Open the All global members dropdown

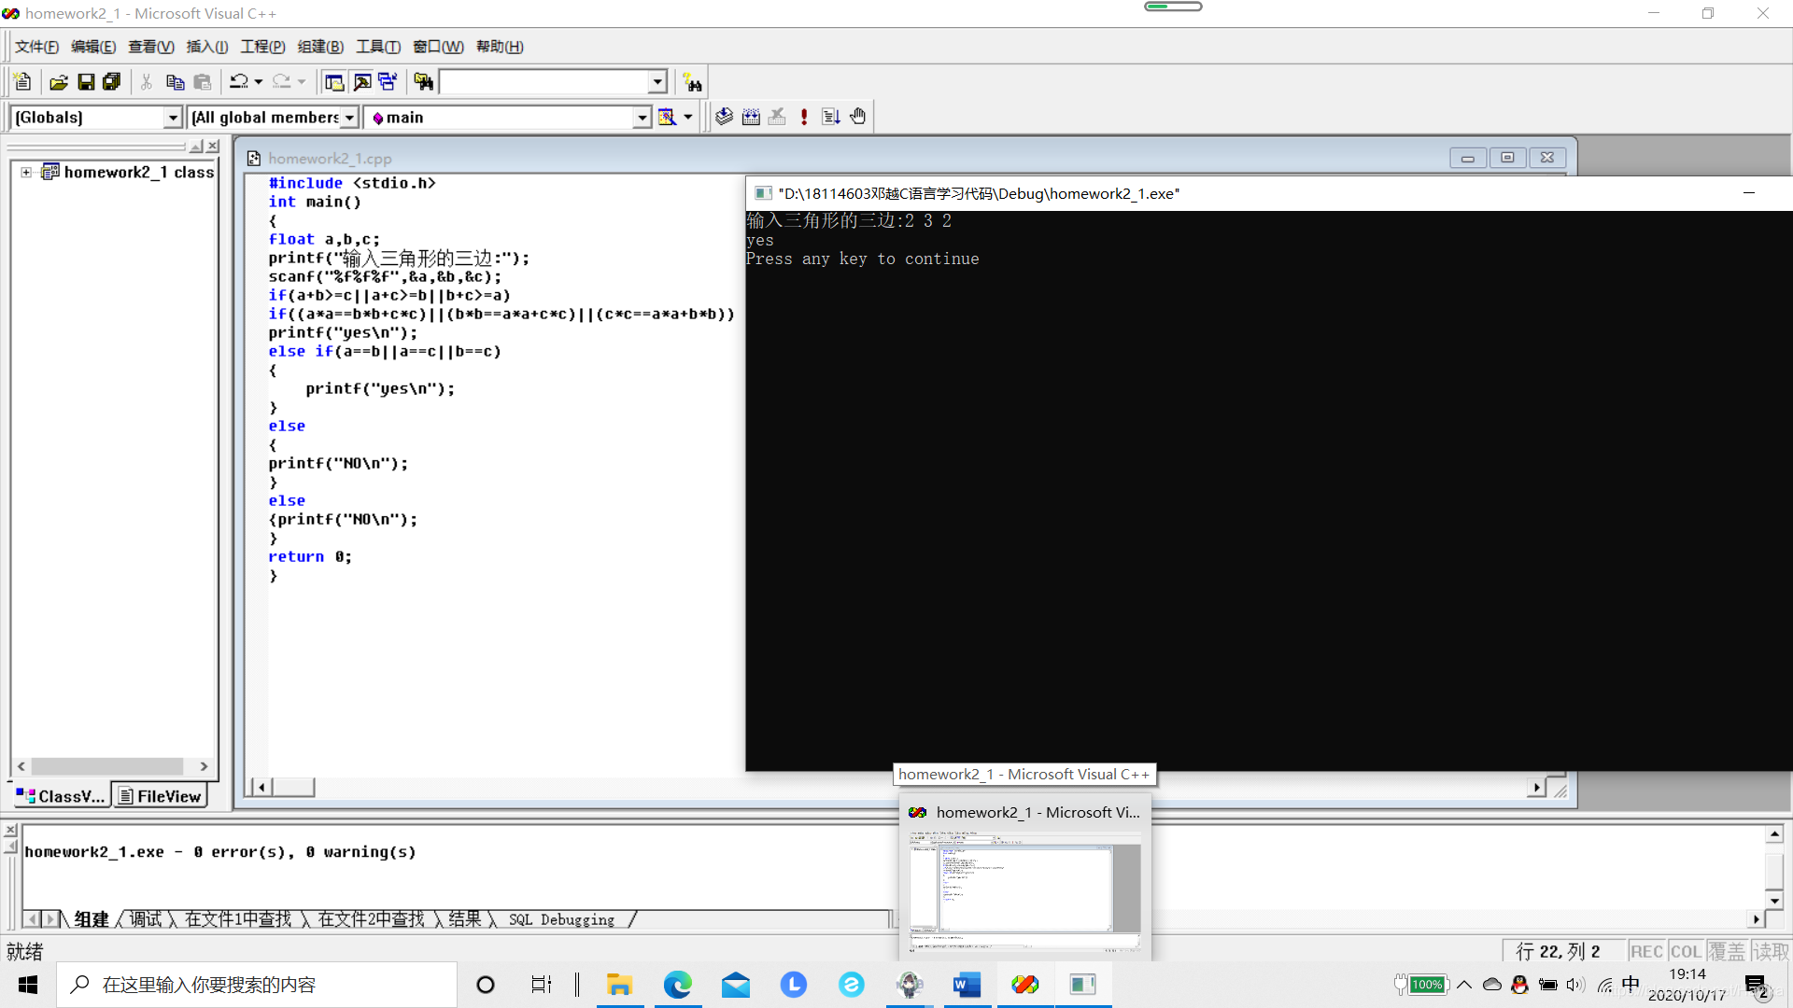350,118
